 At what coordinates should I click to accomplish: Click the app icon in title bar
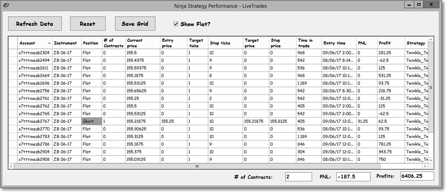[x=5, y=5]
